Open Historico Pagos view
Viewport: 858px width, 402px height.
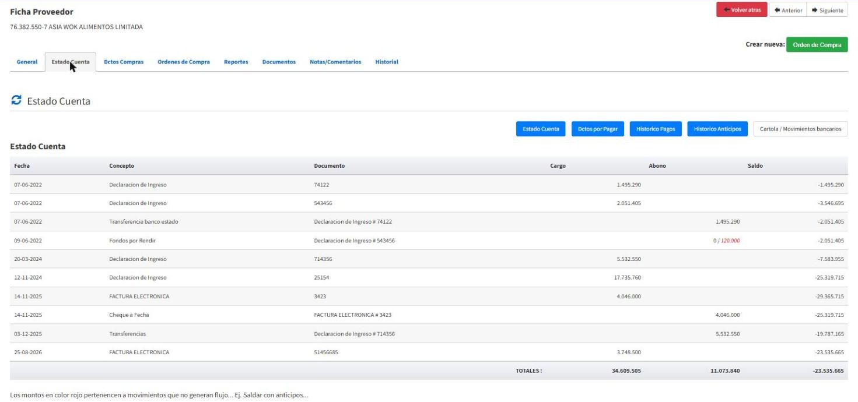point(656,129)
